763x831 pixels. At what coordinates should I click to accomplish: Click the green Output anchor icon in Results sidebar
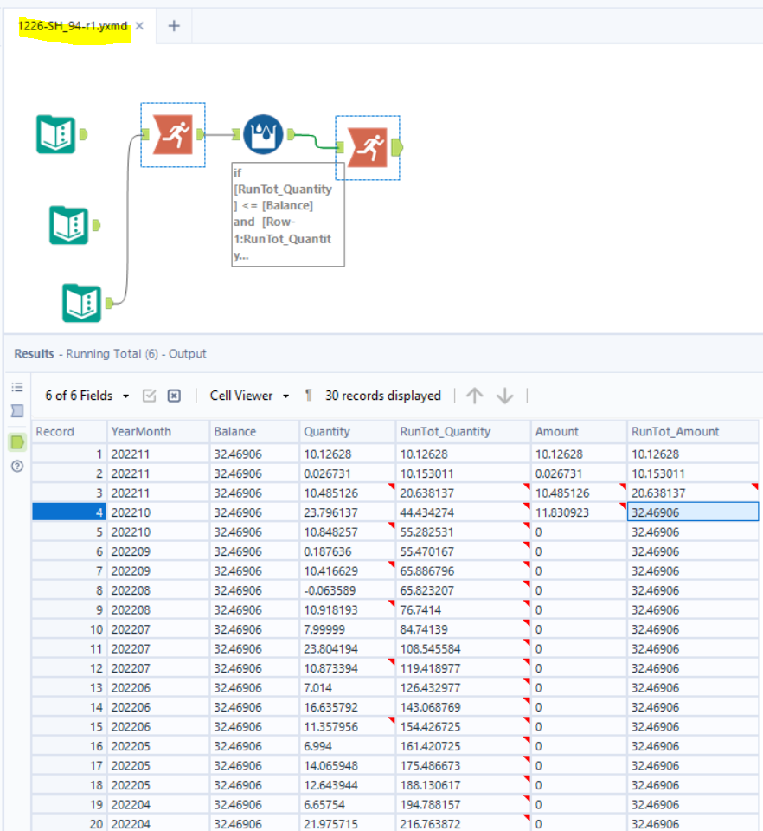click(x=16, y=441)
